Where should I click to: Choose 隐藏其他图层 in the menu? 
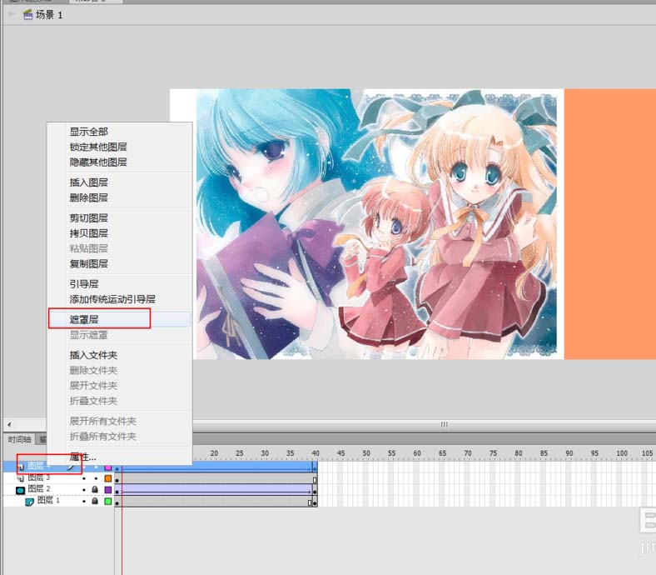coord(98,162)
